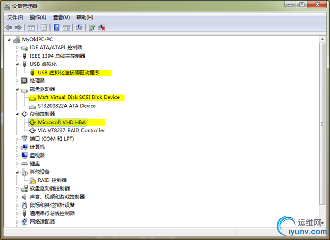This screenshot has height=240, width=330.
Task: Select VIA VT8237 RAID Controller
Action: 71,130
